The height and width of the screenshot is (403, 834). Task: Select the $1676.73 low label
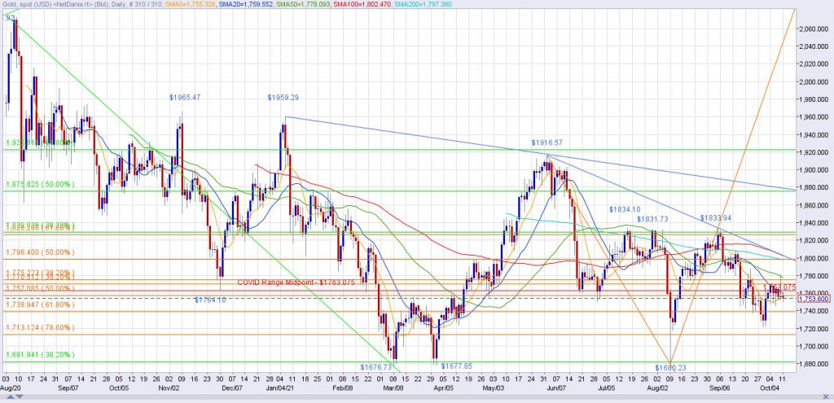376,367
